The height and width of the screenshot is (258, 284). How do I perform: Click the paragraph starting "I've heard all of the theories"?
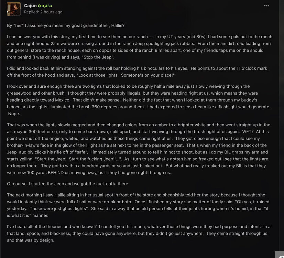tap(138, 233)
